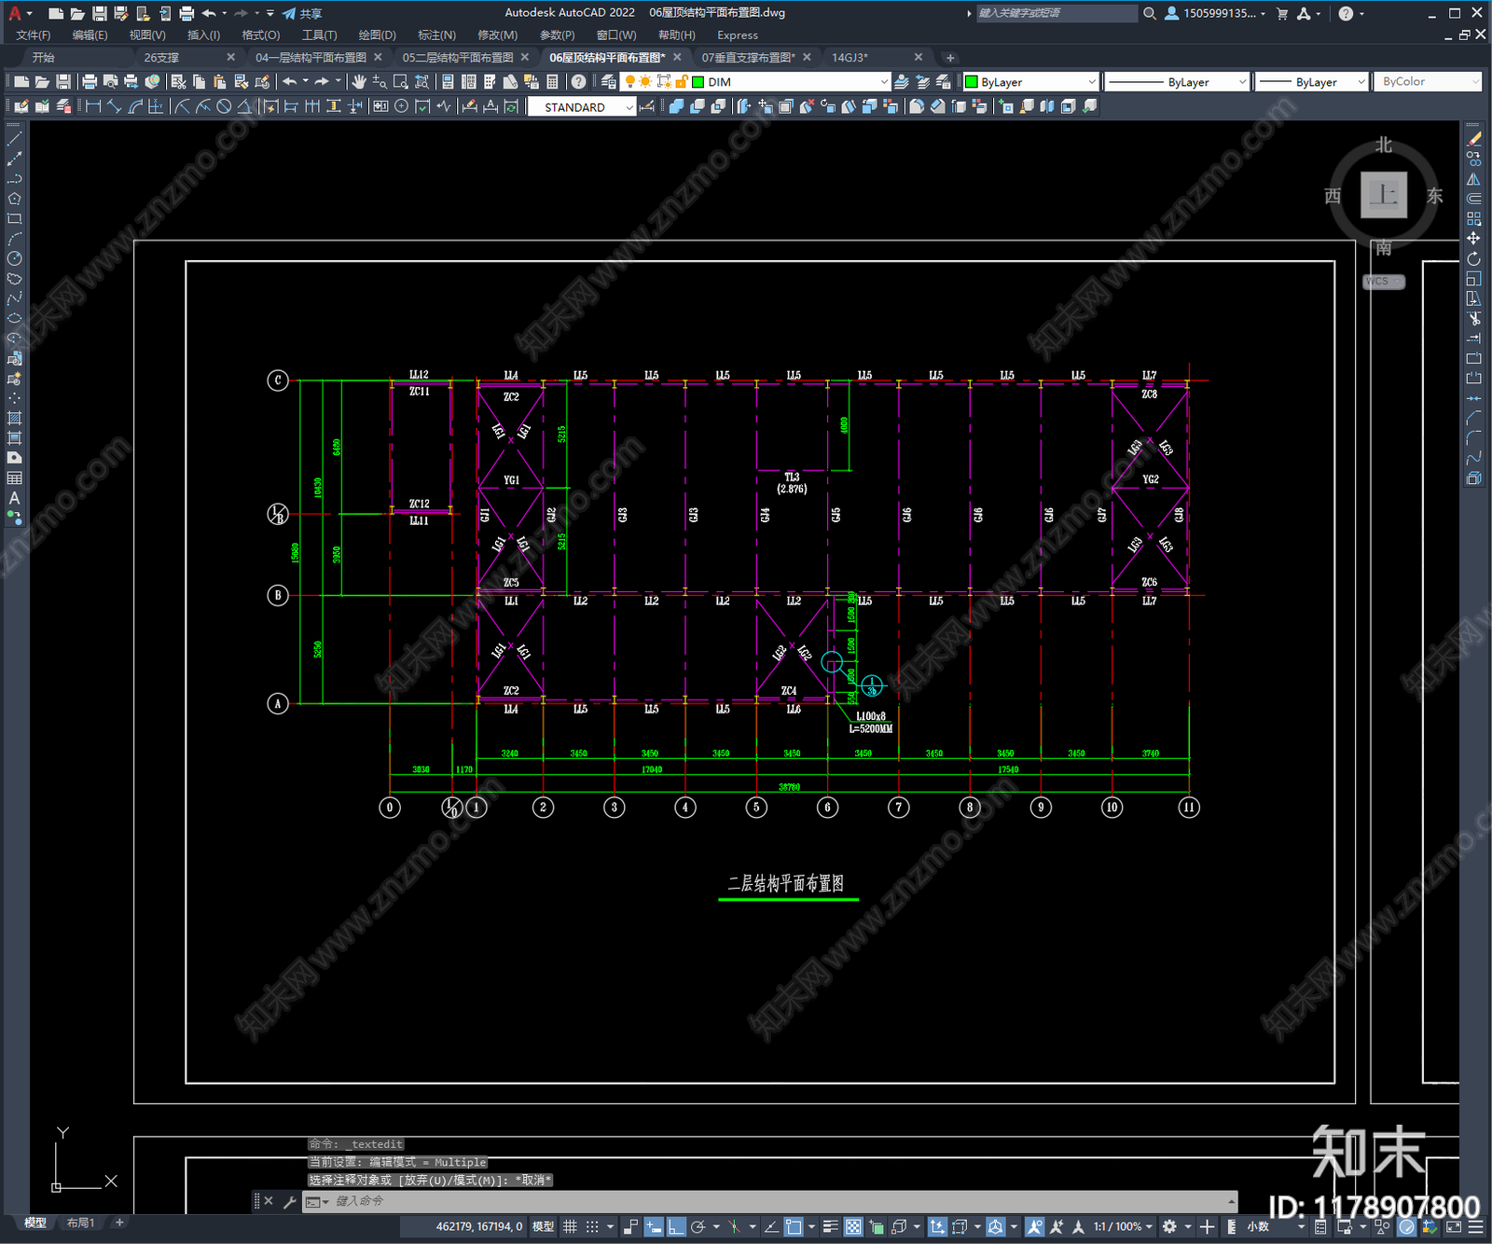Toggle Dynamic Input in status bar
1492x1244 pixels.
click(x=654, y=1226)
